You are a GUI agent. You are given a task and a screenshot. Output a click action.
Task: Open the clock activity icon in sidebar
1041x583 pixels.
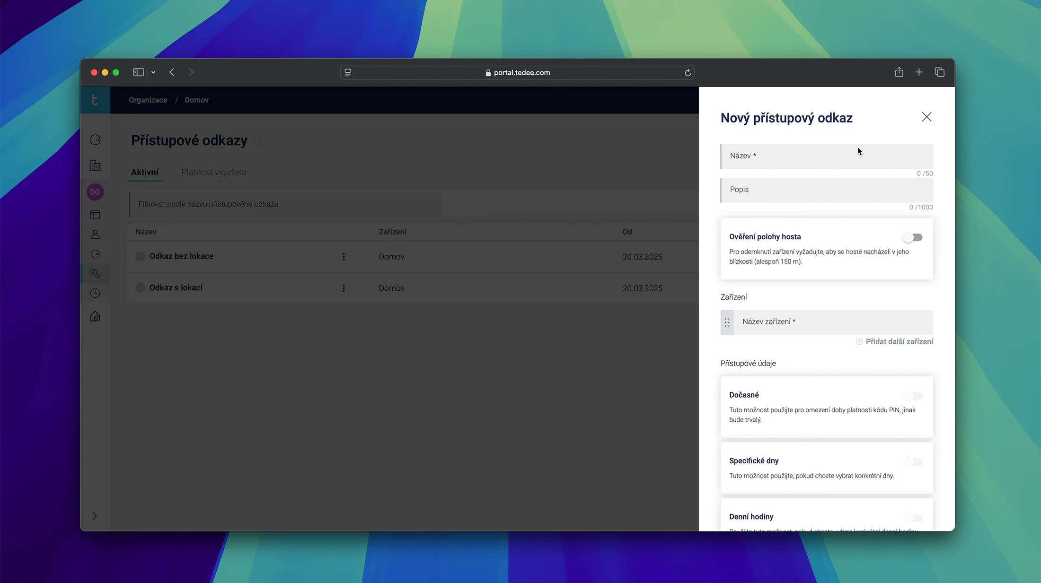(x=95, y=293)
